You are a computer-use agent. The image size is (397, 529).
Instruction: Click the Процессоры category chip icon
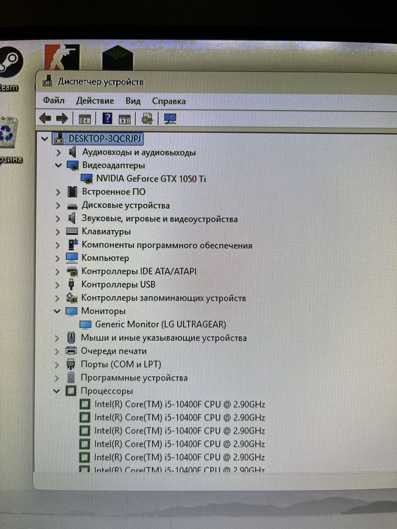[x=70, y=391]
